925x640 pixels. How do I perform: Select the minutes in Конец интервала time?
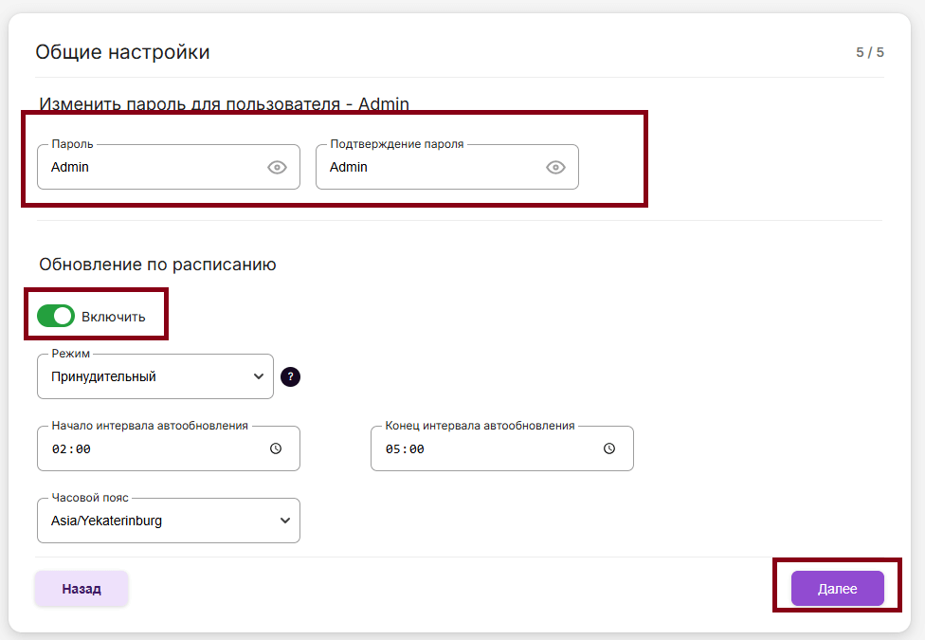point(416,449)
